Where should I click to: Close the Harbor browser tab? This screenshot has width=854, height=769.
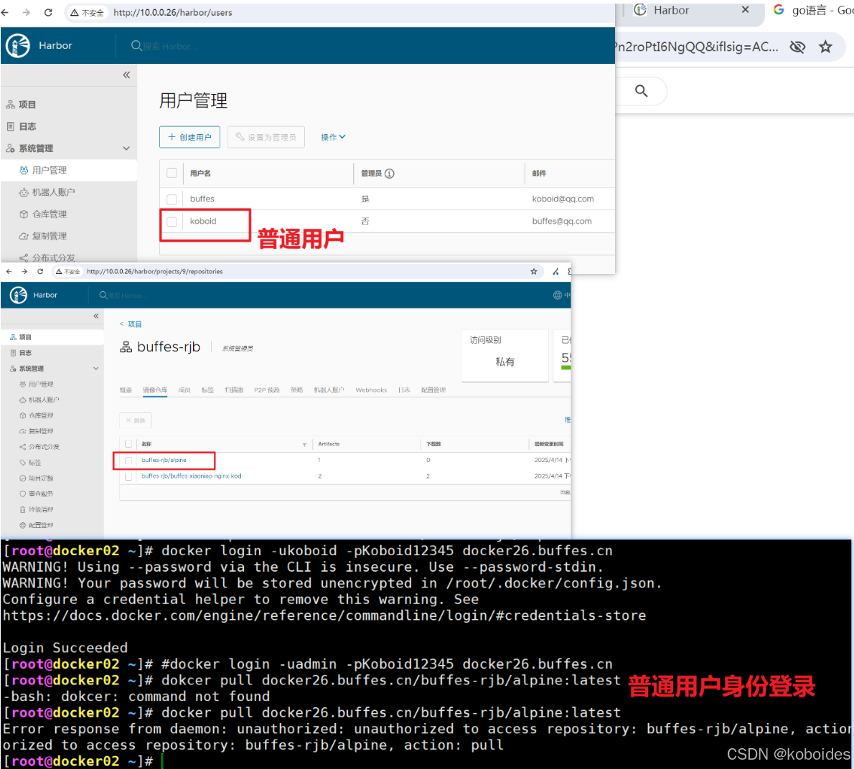[746, 10]
